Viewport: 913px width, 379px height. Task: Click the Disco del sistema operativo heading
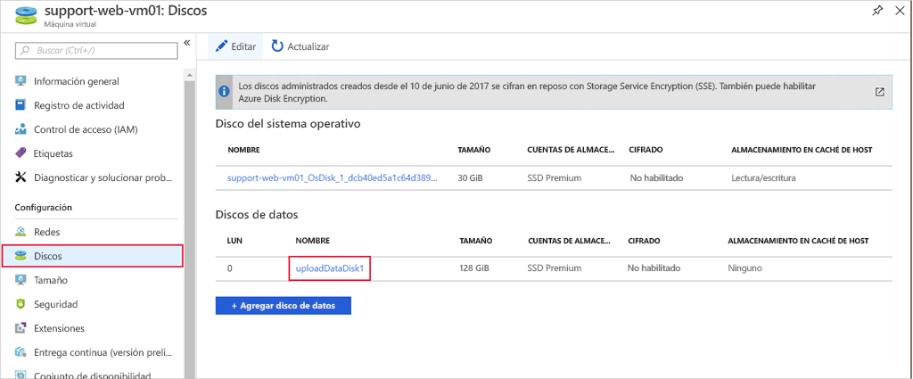pos(288,123)
